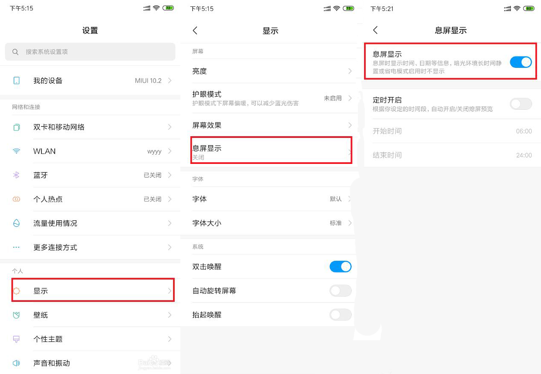
Task: Open the 字体 font options chevron
Action: pyautogui.click(x=350, y=199)
